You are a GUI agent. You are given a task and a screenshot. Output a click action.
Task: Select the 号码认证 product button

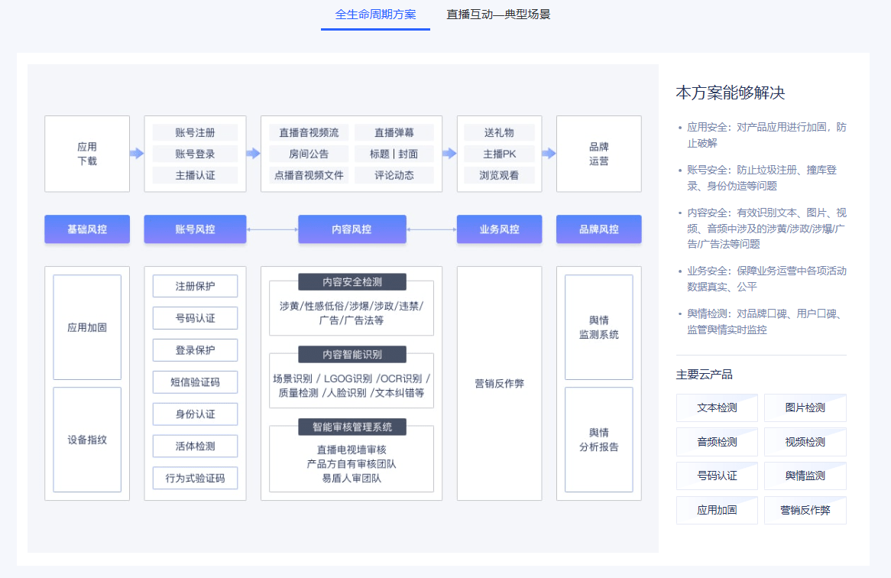pyautogui.click(x=717, y=476)
